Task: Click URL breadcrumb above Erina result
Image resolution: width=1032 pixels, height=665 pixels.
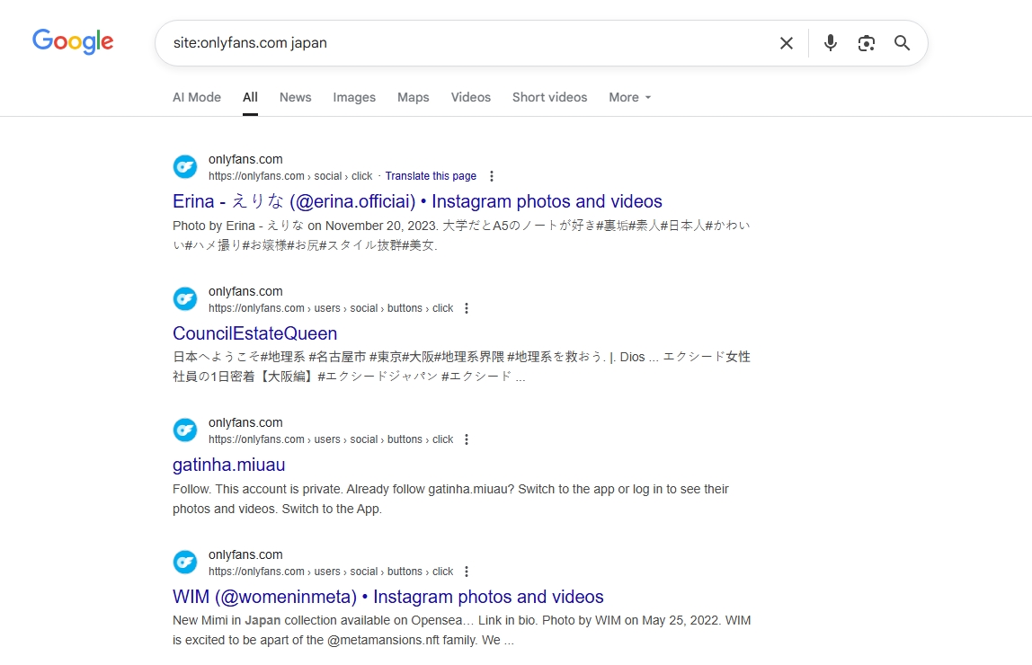Action: click(290, 176)
